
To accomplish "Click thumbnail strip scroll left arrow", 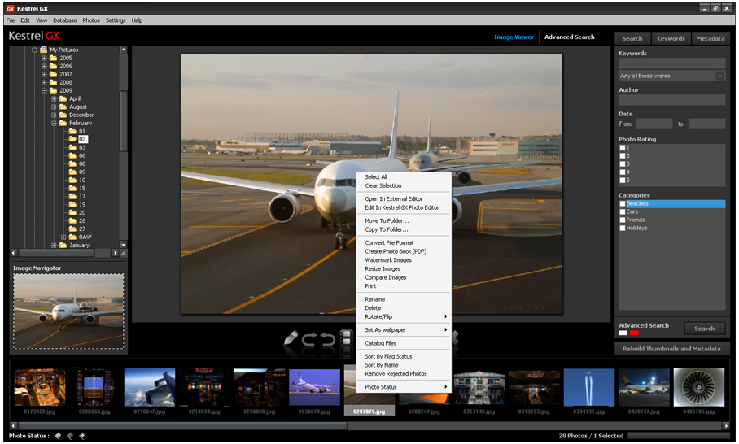I will pos(13,425).
